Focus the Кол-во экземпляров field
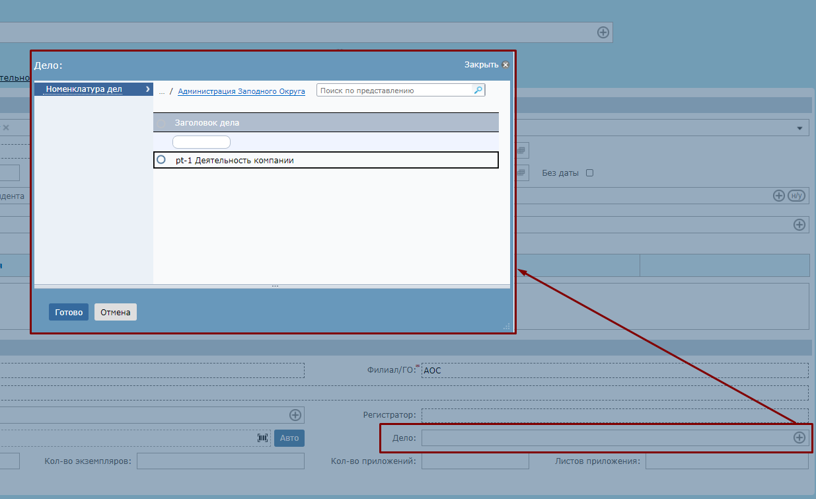816x499 pixels. [221, 461]
